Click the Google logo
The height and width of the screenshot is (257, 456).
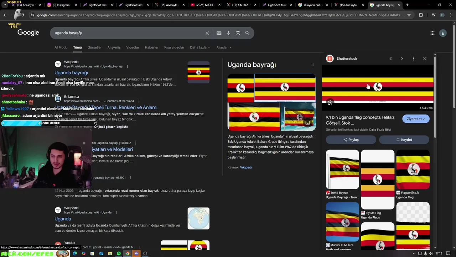click(x=28, y=33)
